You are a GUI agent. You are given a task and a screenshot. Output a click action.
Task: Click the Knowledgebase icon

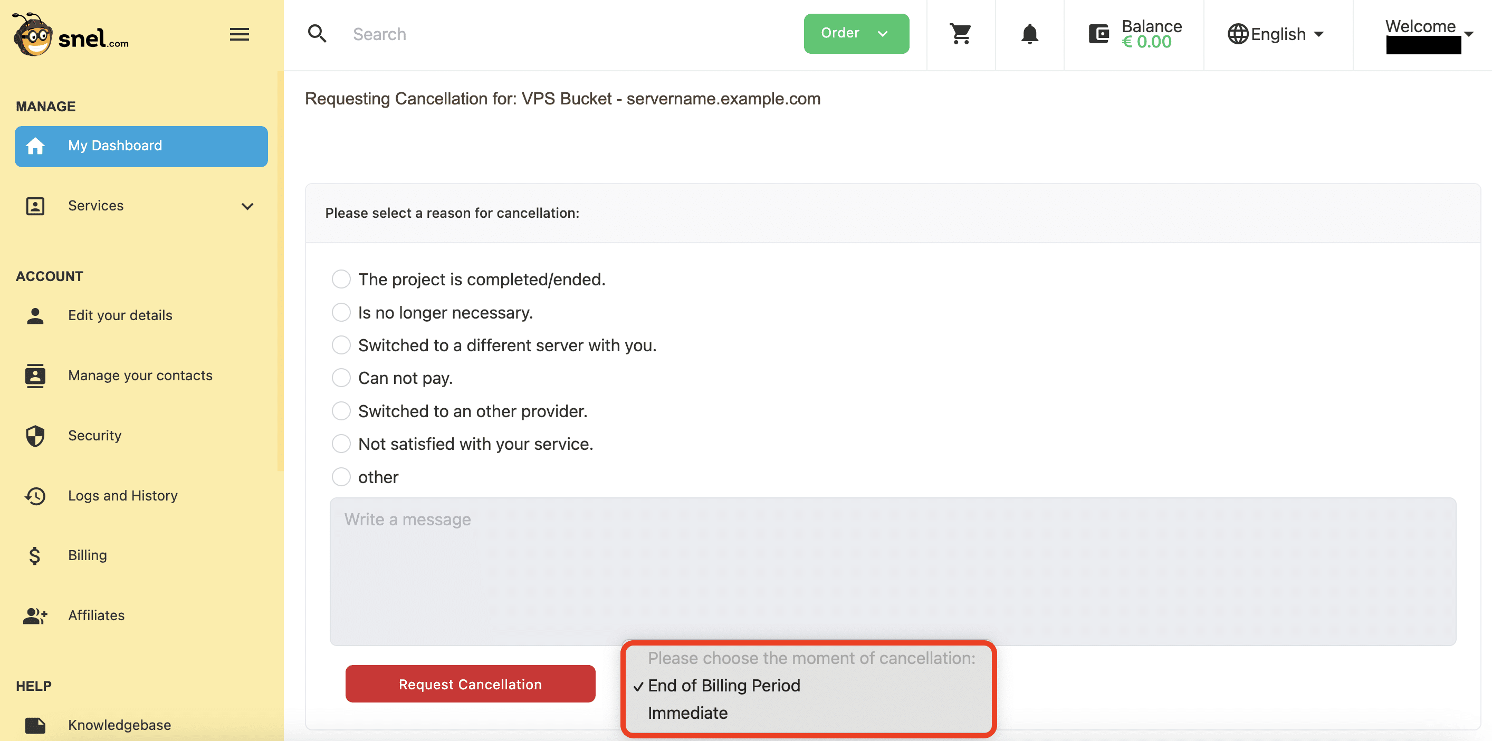click(35, 725)
